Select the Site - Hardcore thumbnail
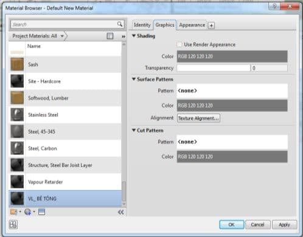 point(17,81)
